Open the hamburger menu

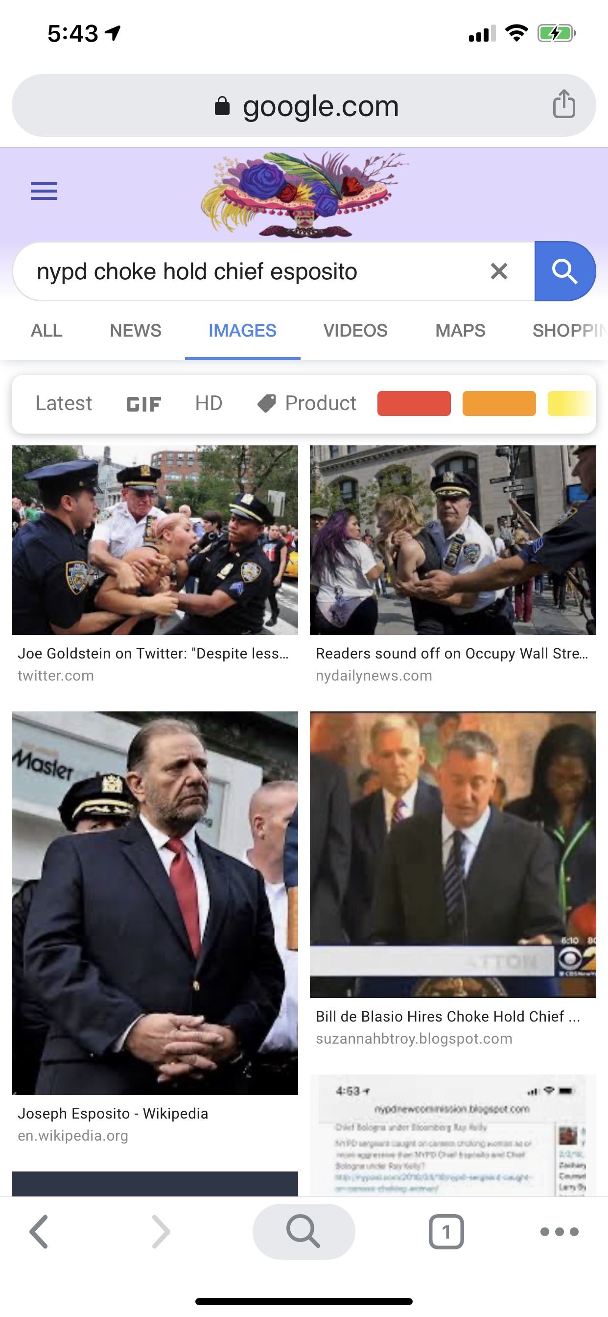pos(44,191)
